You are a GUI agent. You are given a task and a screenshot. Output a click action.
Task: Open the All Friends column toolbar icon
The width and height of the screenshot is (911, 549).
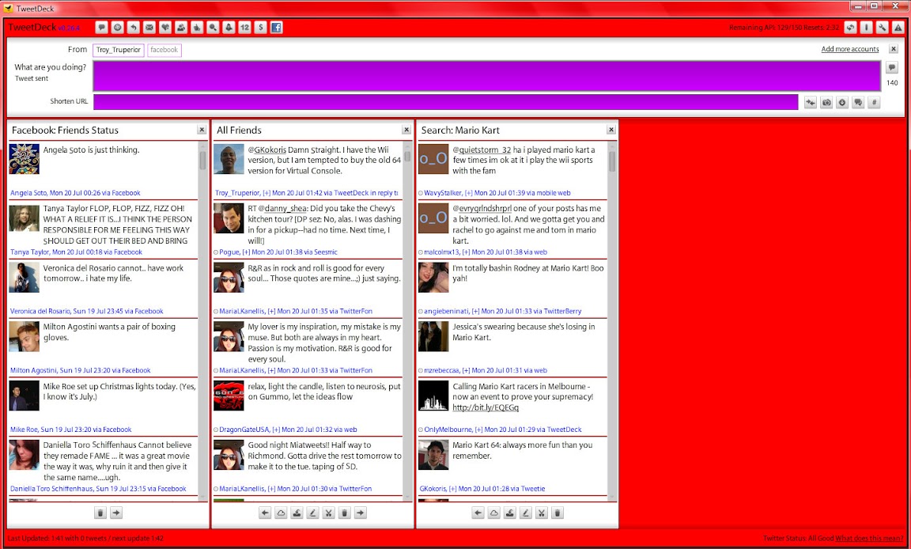(118, 28)
